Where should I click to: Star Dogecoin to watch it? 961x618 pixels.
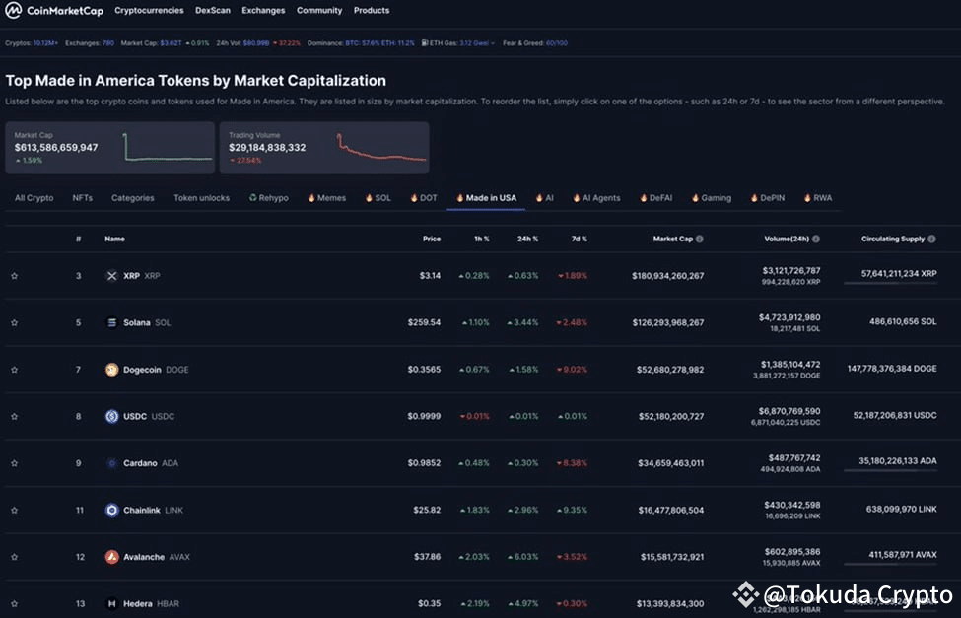click(x=14, y=370)
